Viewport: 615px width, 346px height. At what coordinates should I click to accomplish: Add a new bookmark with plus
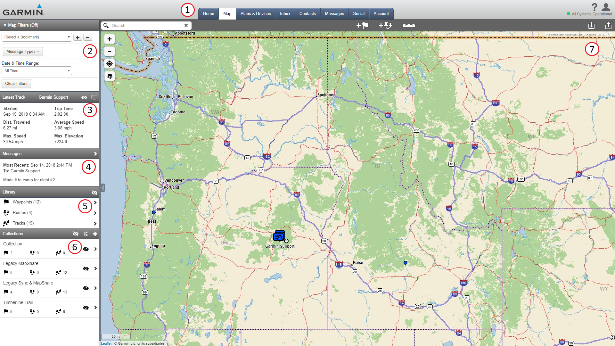[78, 37]
